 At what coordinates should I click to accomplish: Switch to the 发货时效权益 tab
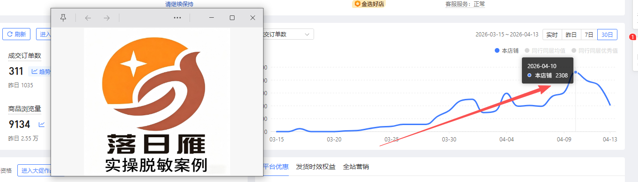tap(316, 167)
